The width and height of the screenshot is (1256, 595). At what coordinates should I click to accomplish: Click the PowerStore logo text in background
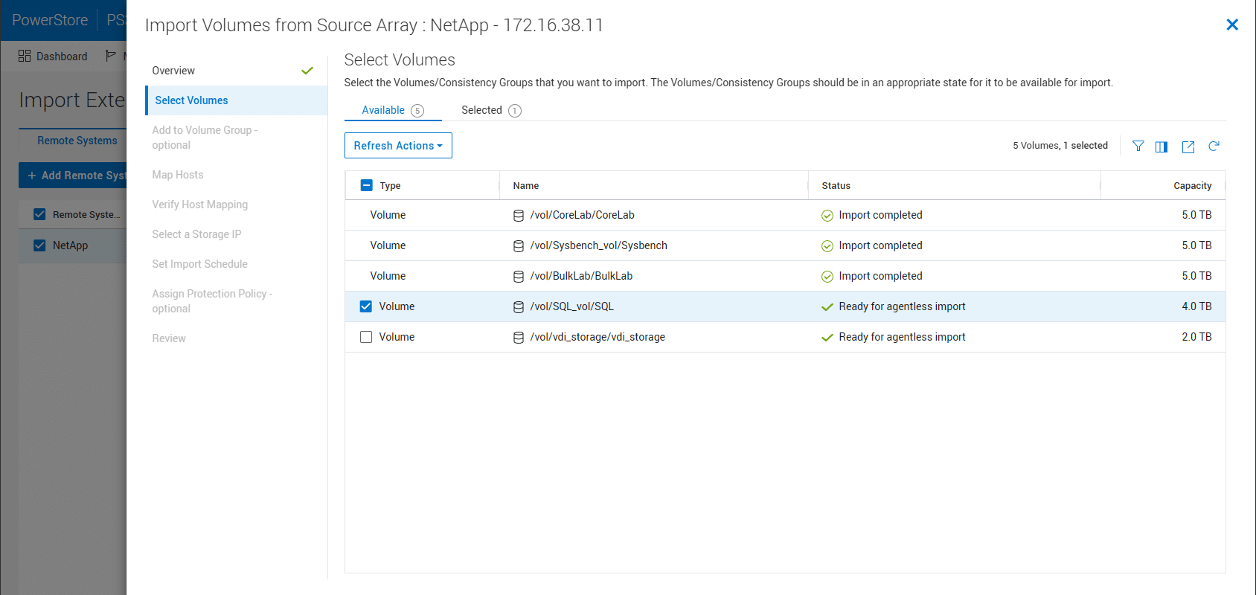(x=50, y=20)
